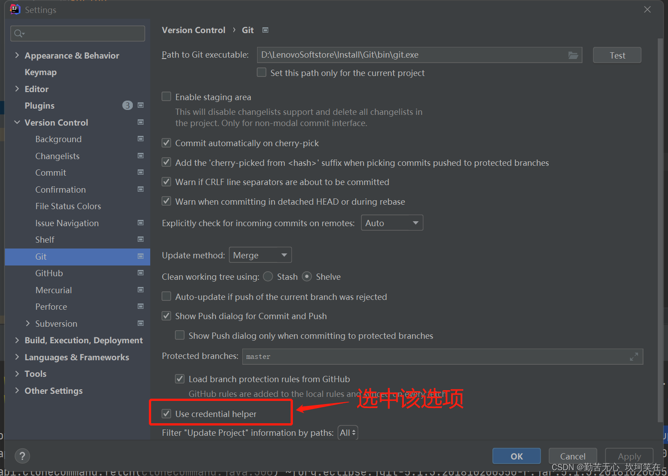The height and width of the screenshot is (476, 668).
Task: Click the vertical scrollbar of the Git settings pane
Action: coord(660,230)
